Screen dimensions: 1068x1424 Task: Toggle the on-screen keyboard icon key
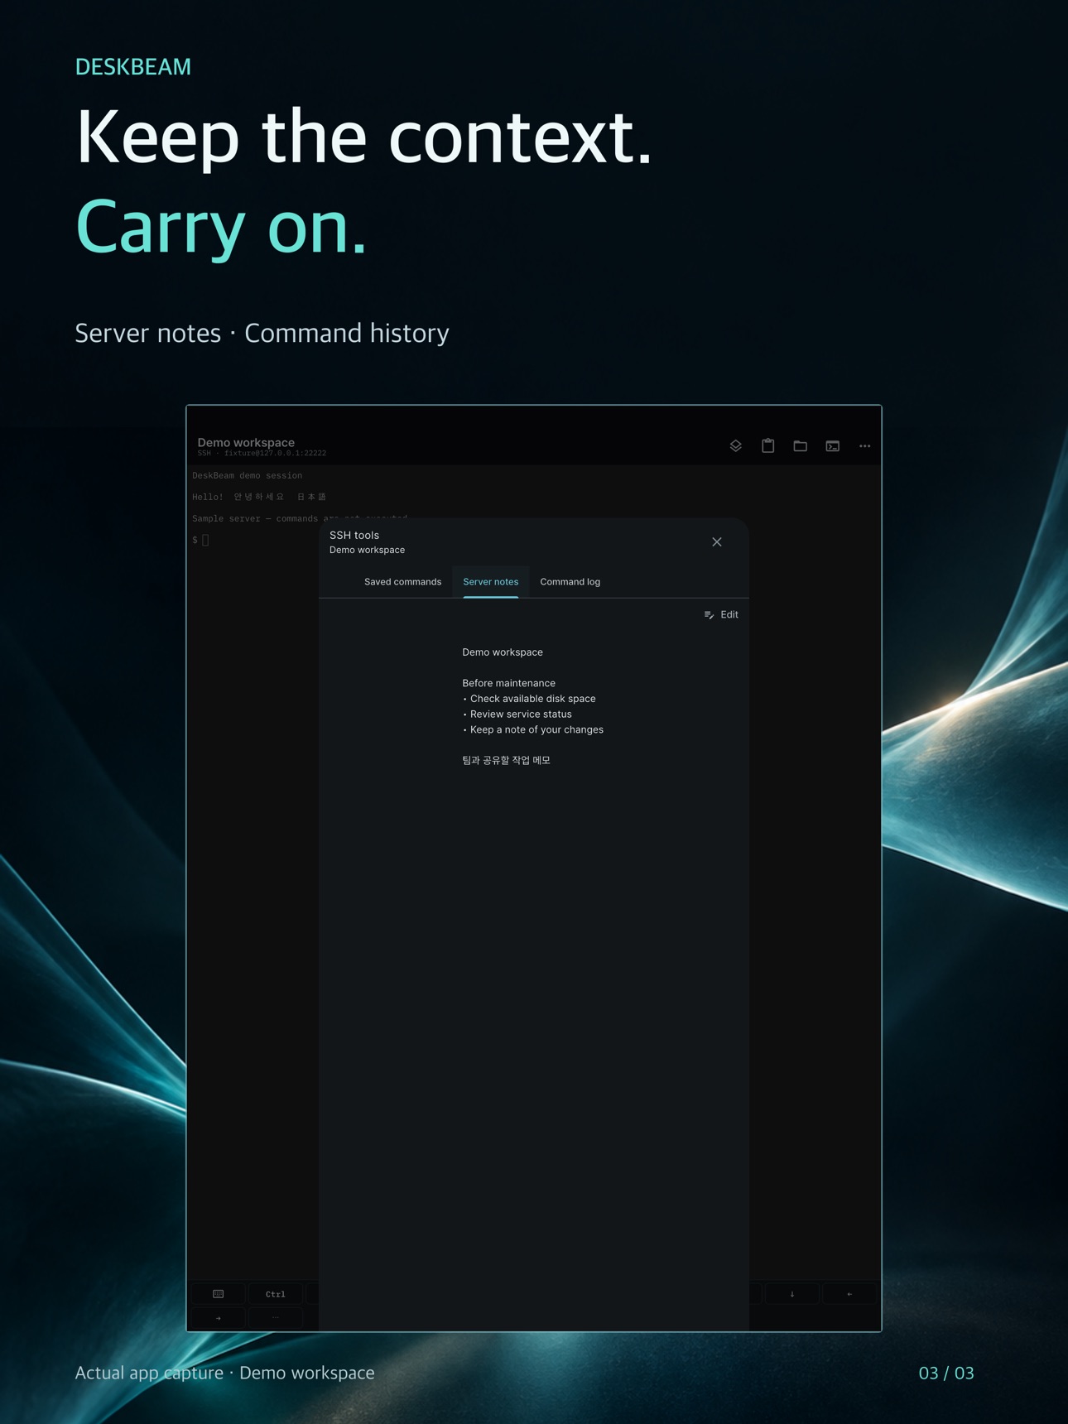[x=219, y=1294]
